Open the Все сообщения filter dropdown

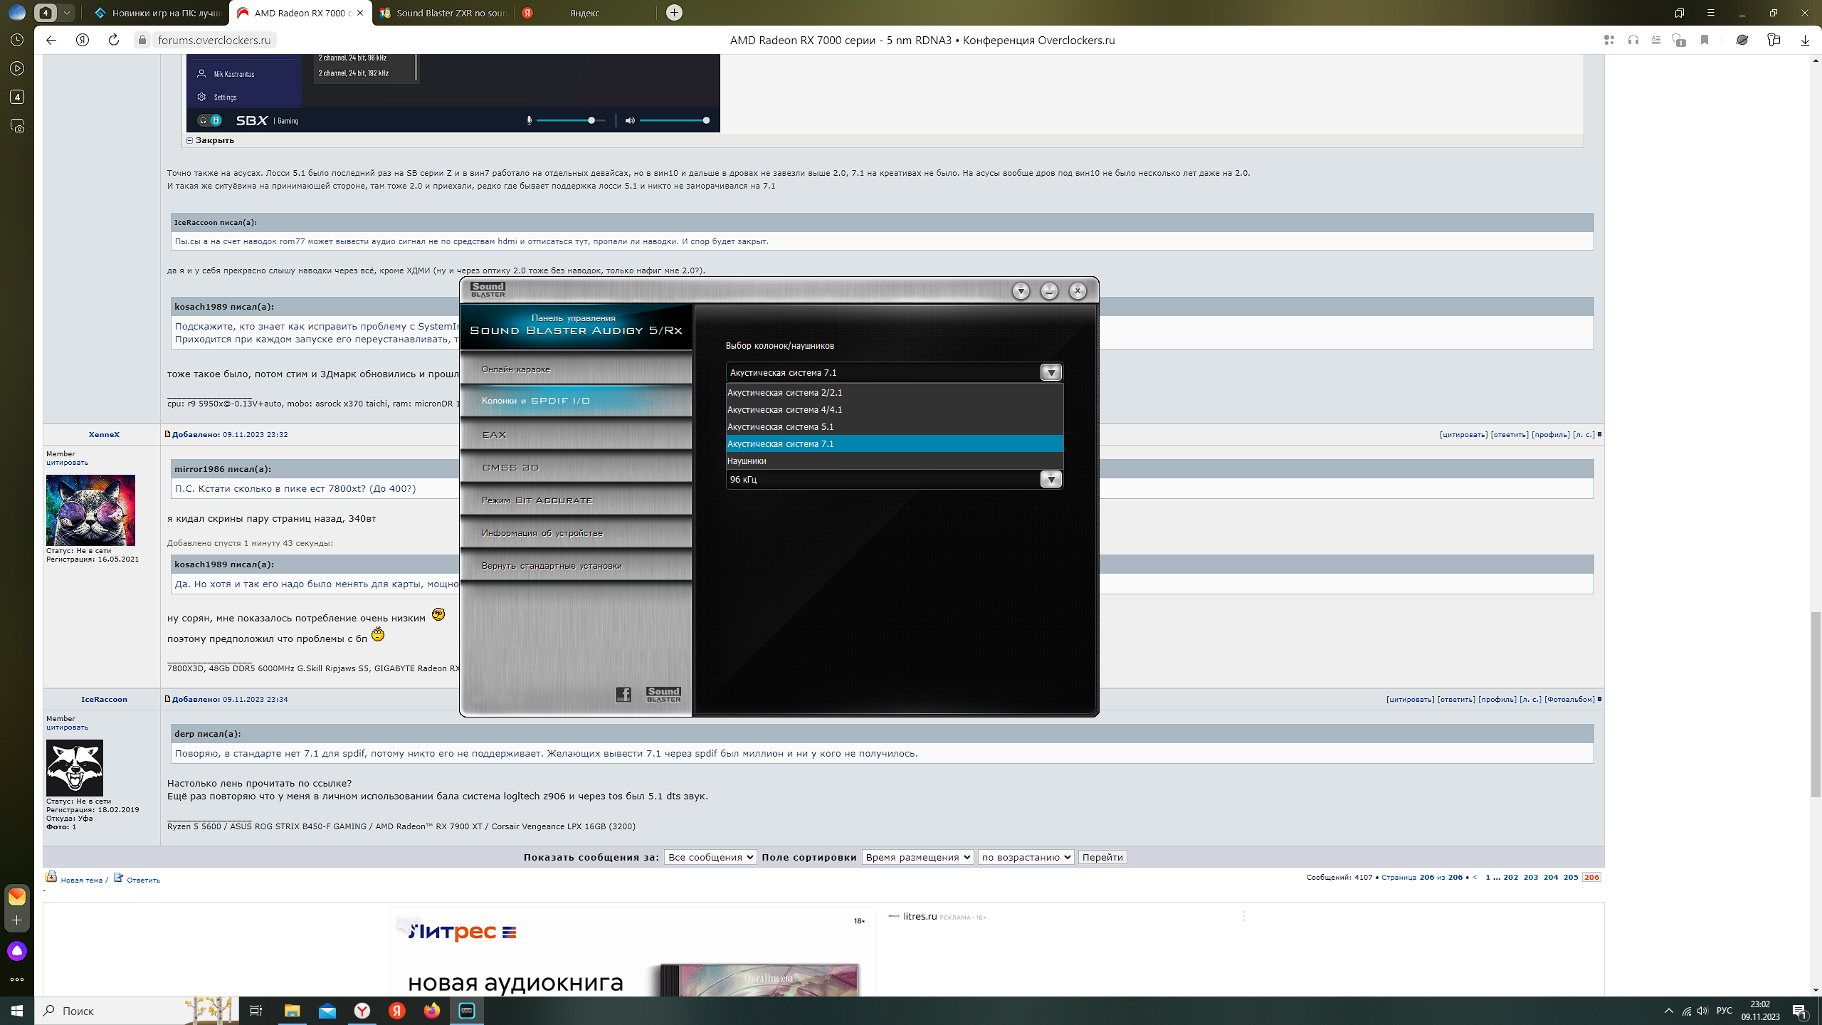coord(710,857)
